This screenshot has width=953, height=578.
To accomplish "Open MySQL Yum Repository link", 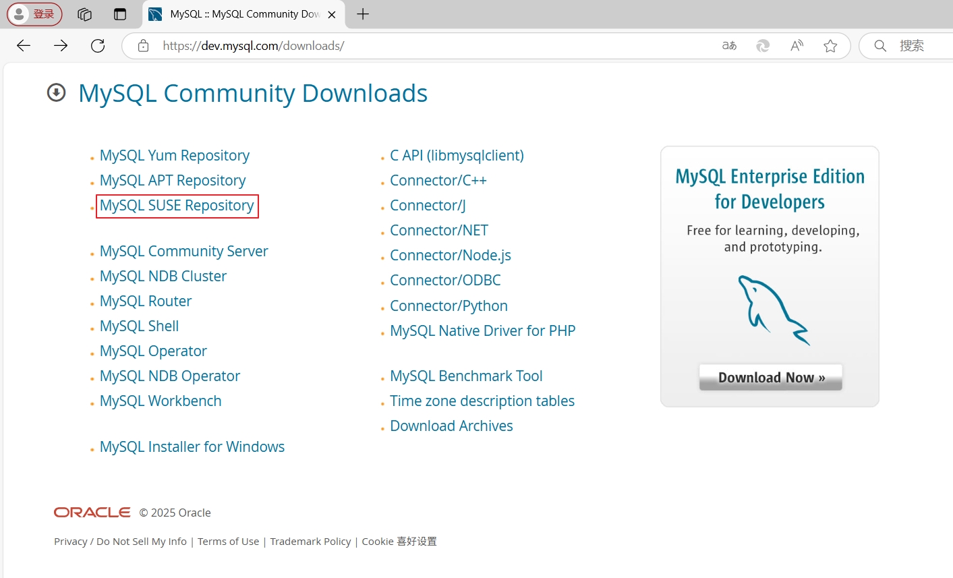I will pos(175,156).
